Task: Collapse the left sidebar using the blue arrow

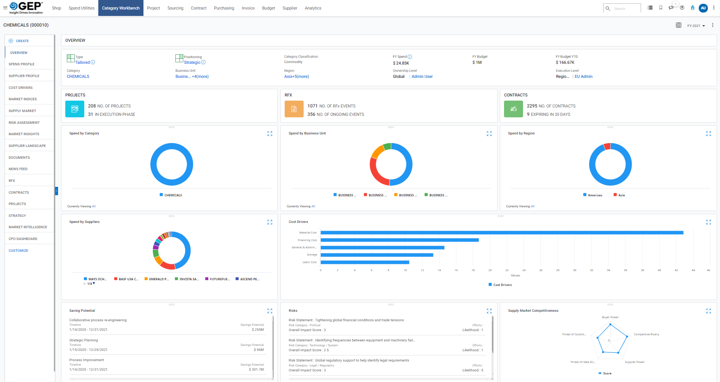Action: click(56, 191)
